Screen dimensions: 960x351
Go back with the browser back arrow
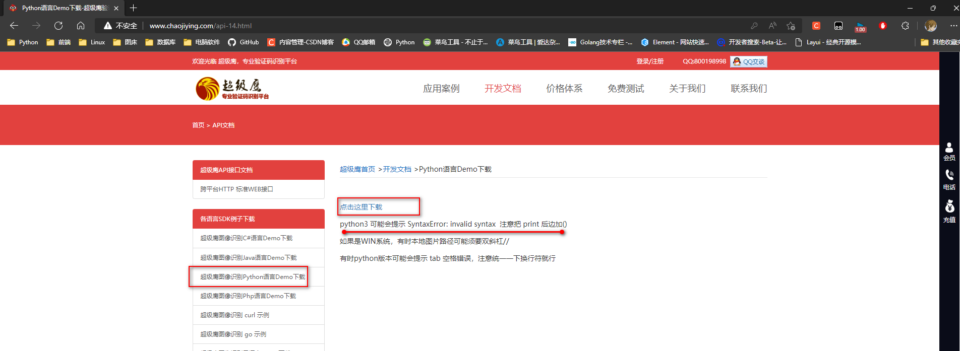pos(14,26)
